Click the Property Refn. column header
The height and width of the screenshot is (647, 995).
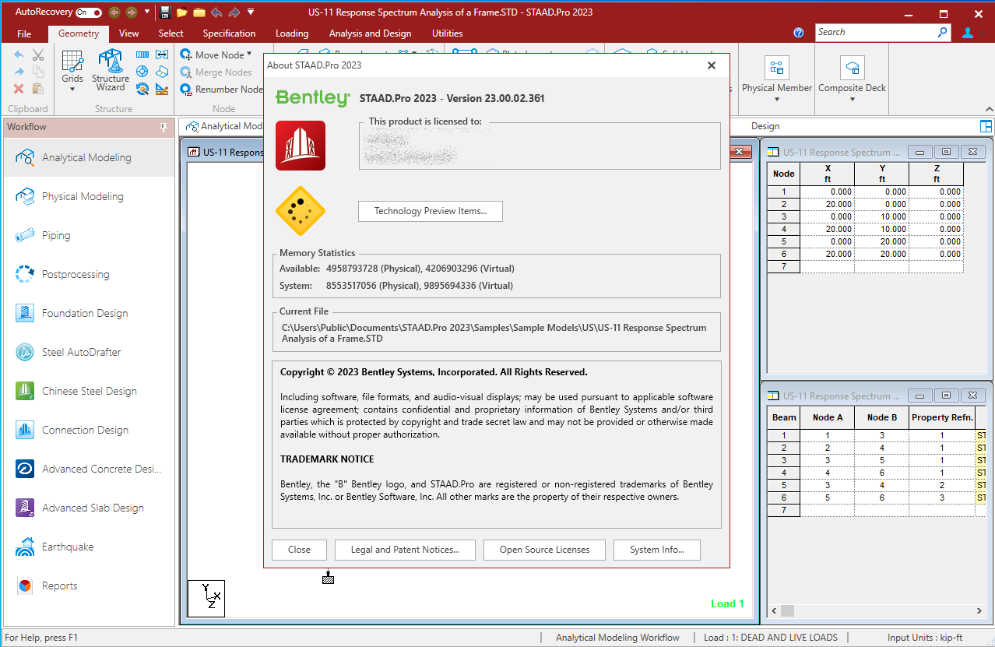[x=942, y=417]
